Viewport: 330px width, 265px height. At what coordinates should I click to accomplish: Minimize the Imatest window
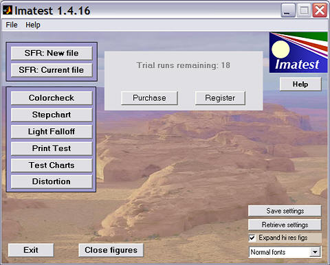pyautogui.click(x=288, y=10)
